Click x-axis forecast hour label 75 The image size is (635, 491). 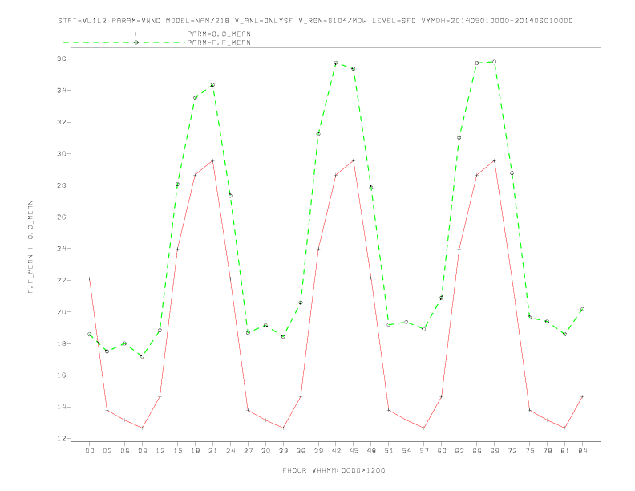[x=530, y=451]
